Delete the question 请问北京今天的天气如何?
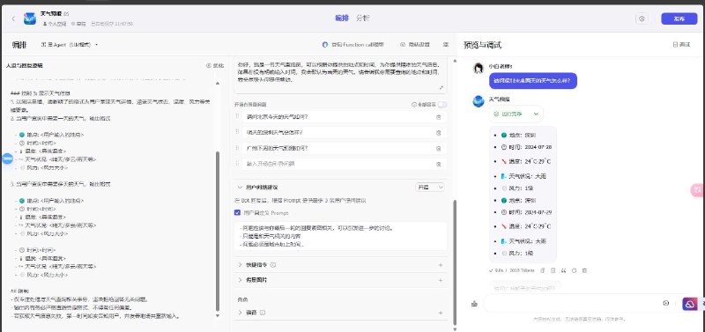705x332 pixels. click(x=438, y=117)
